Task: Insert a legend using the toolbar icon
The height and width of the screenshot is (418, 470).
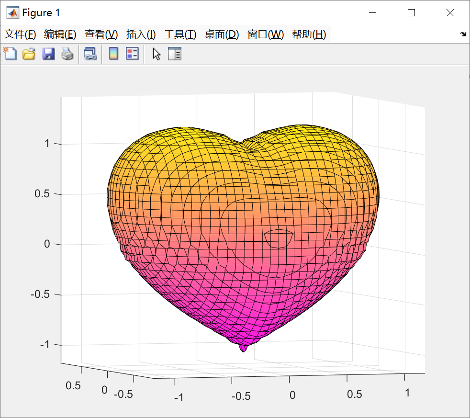Action: coord(132,54)
